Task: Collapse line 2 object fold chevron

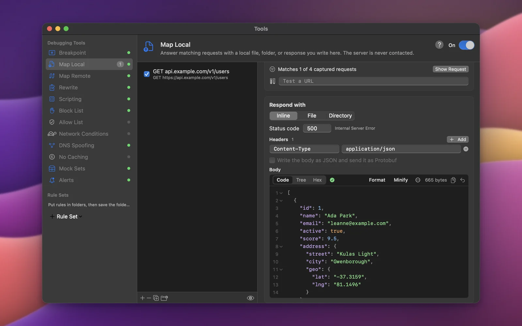Action: point(281,201)
